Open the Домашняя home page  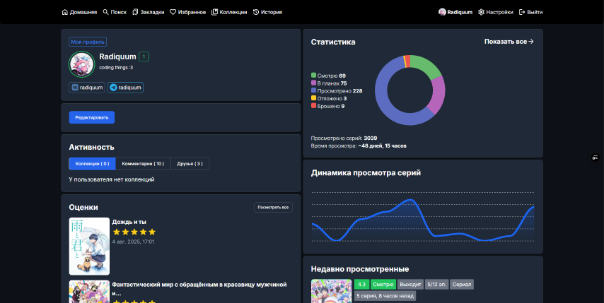(x=79, y=12)
